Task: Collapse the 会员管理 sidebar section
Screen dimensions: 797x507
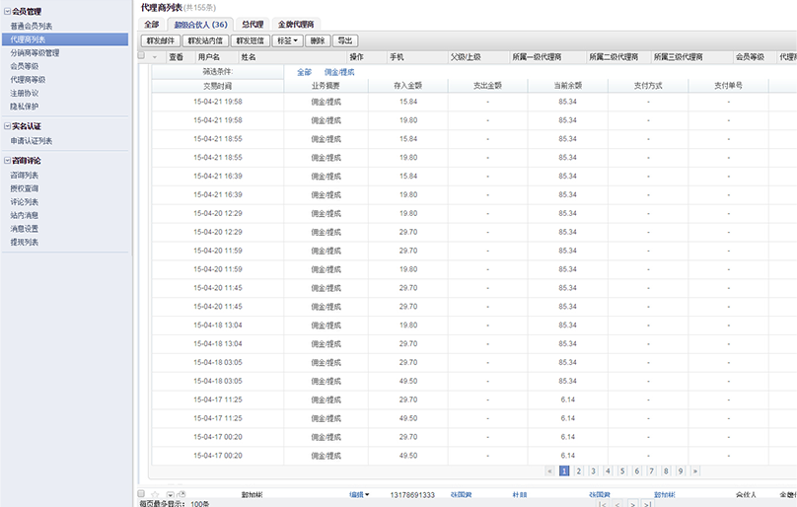Action: 5,12
